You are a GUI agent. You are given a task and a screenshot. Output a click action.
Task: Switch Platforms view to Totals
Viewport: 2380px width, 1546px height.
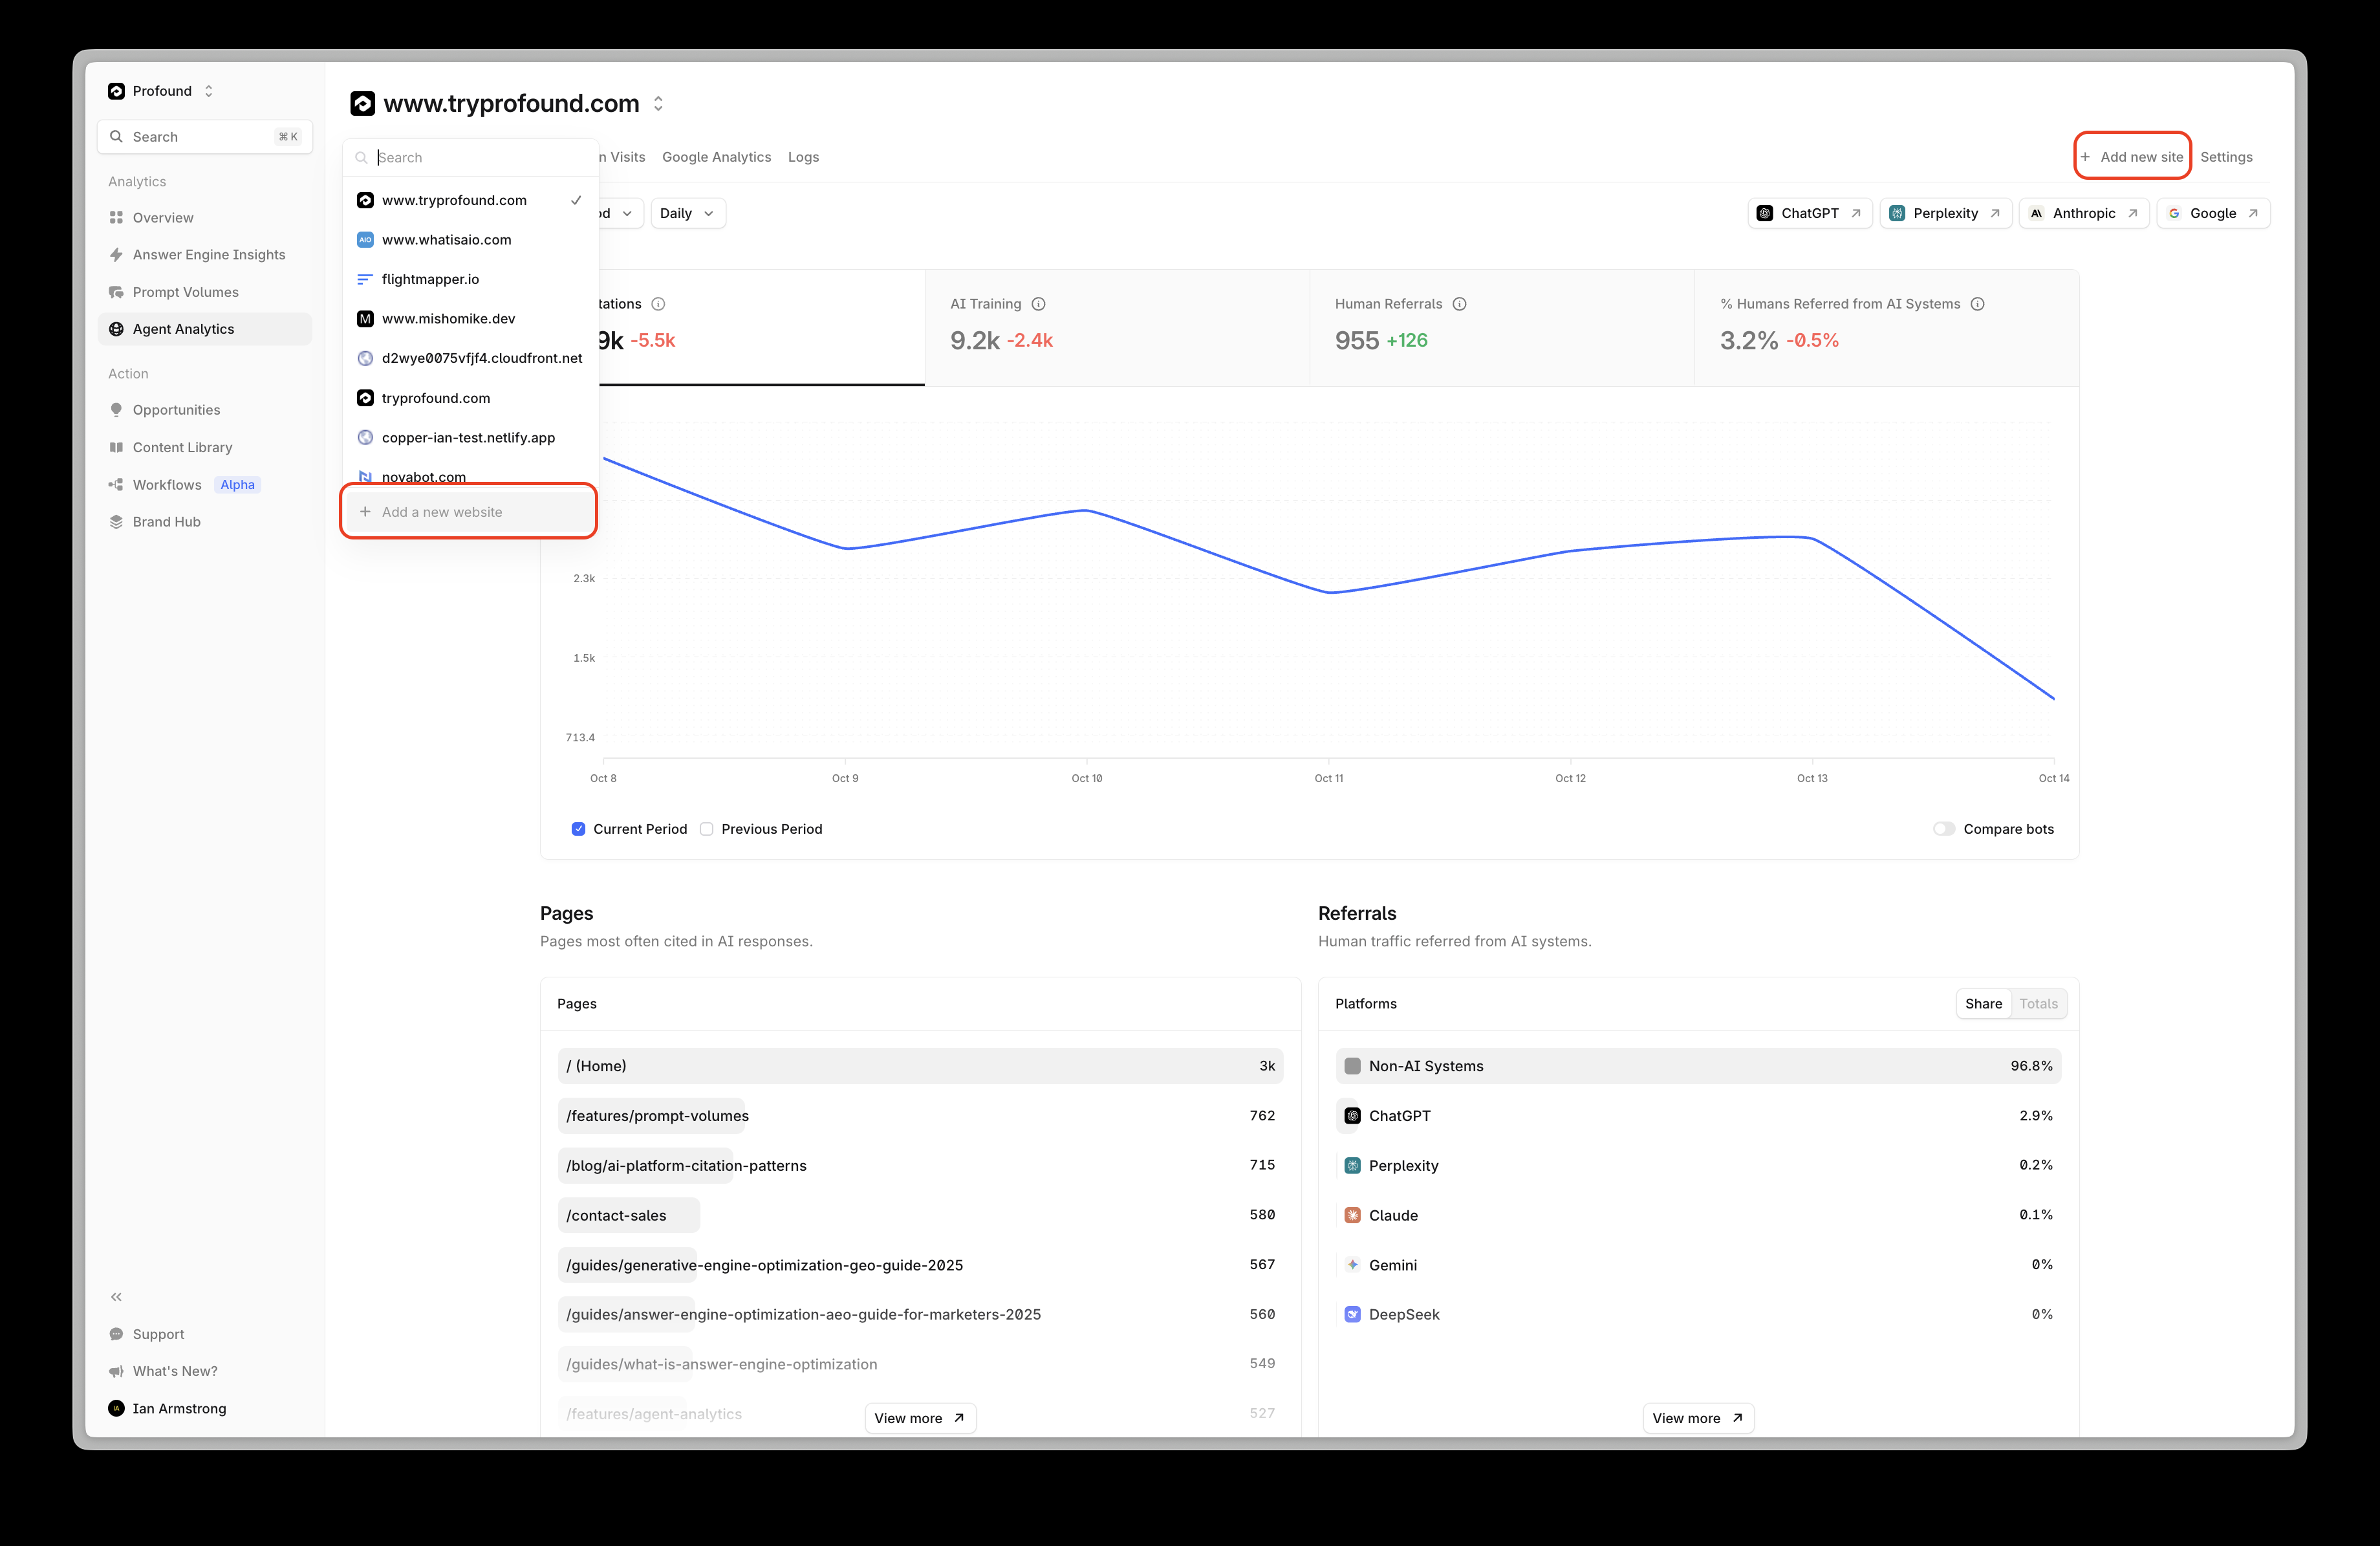point(2038,1004)
